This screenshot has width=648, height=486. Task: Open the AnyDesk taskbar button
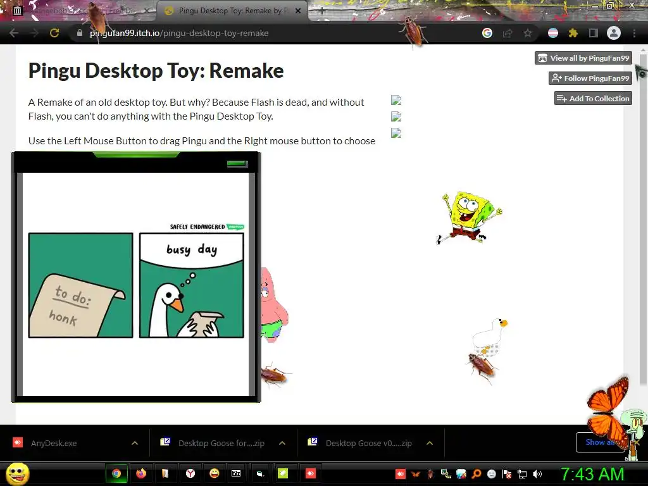(310, 473)
